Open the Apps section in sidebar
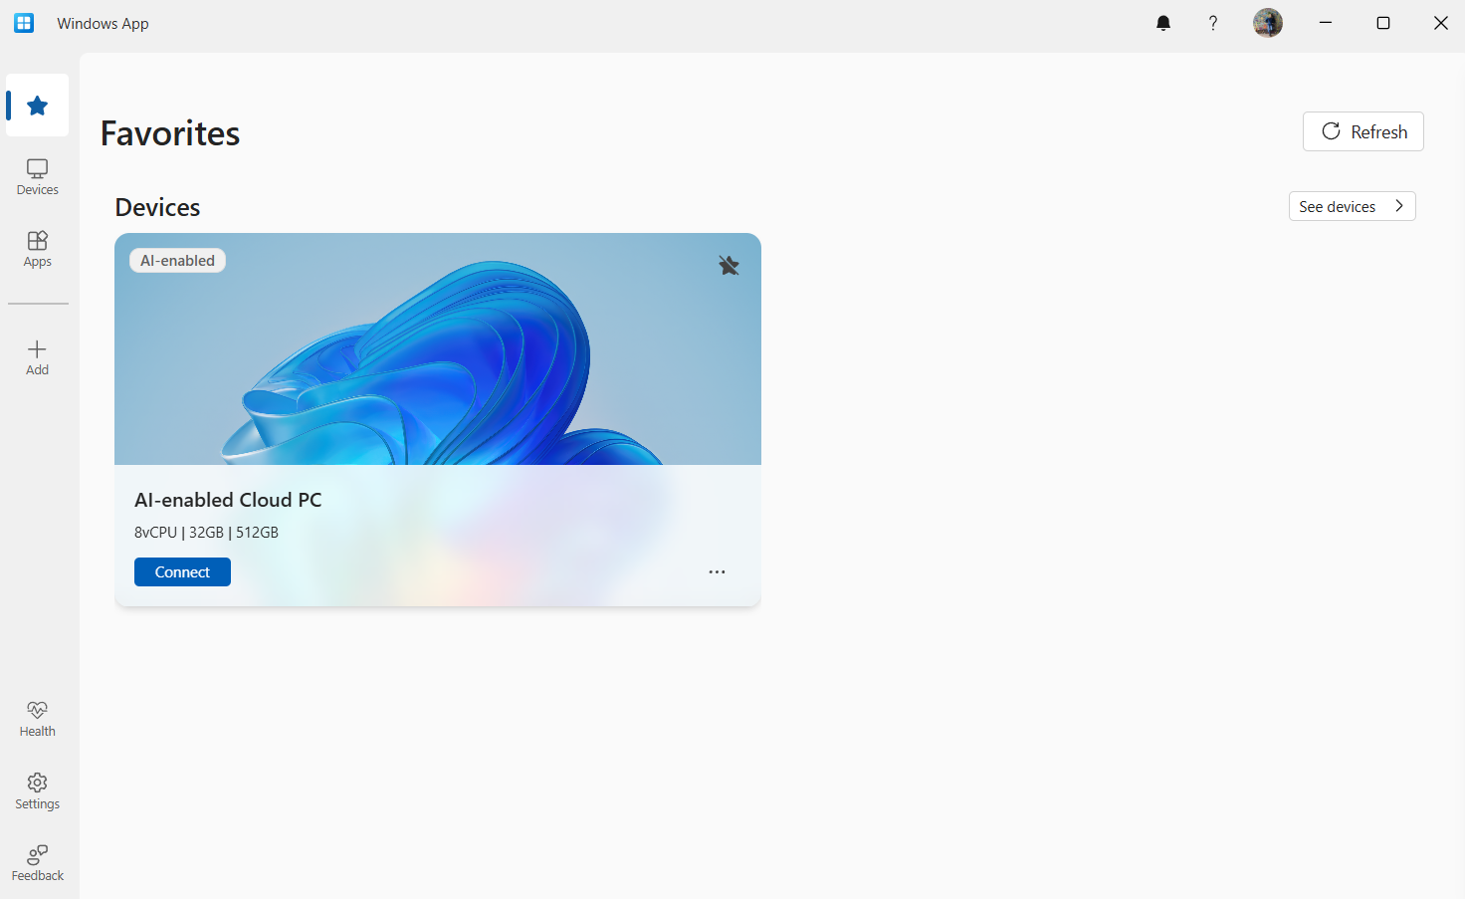Screen dimensions: 1465x899 click(37, 249)
